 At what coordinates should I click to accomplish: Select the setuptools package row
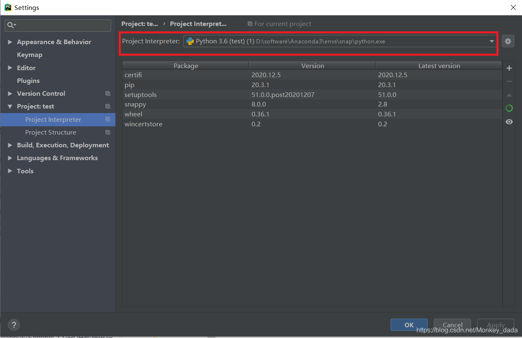(x=312, y=95)
